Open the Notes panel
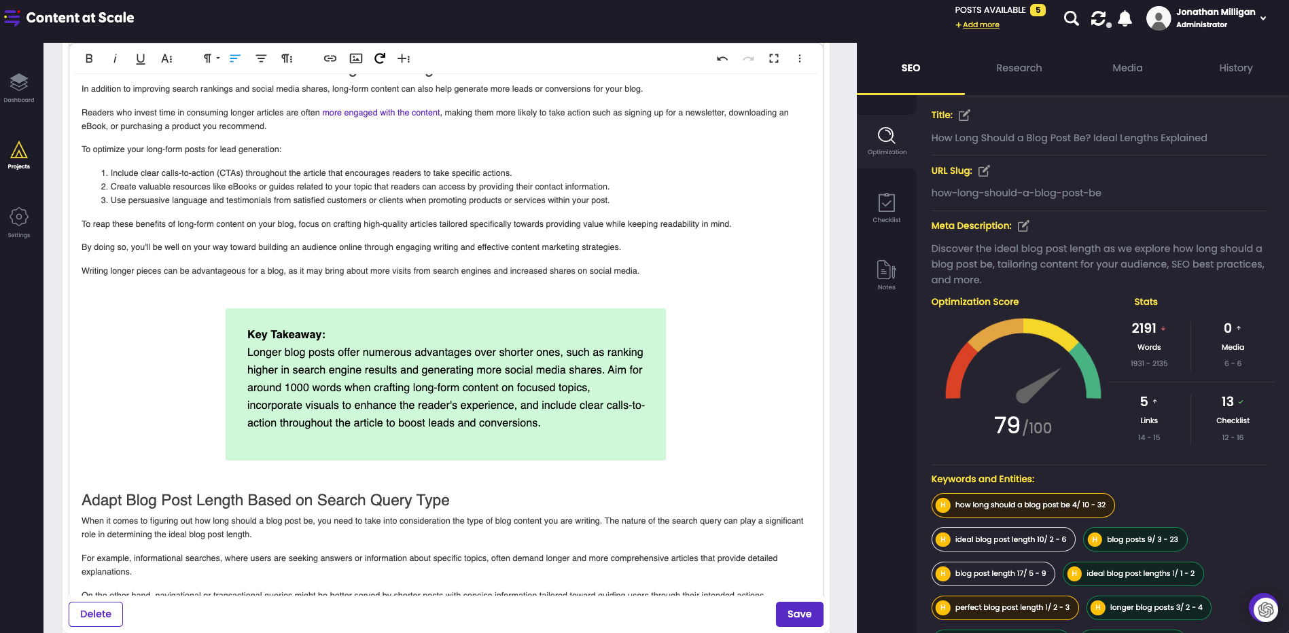This screenshot has width=1289, height=633. point(886,274)
